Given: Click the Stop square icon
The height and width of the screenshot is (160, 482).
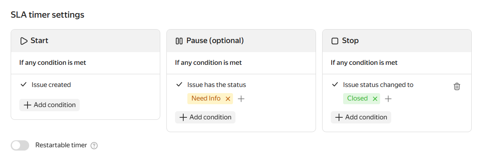Looking at the screenshot, I should pos(335,41).
